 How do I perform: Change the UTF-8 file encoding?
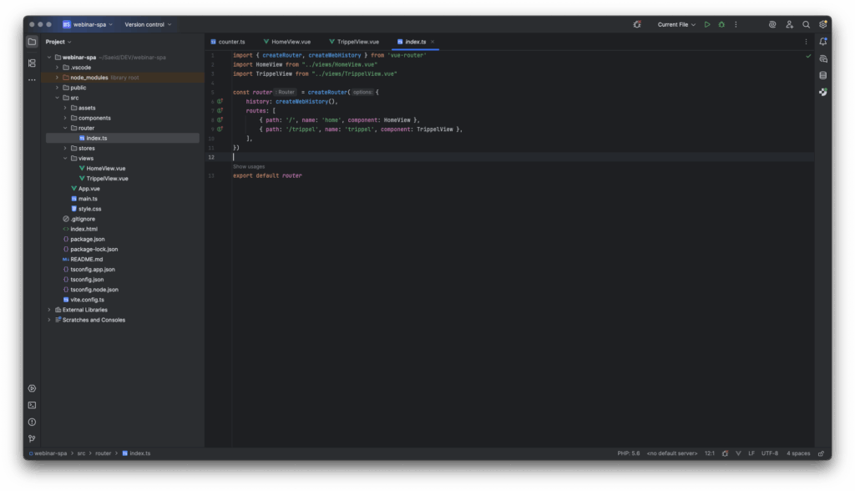tap(769, 453)
